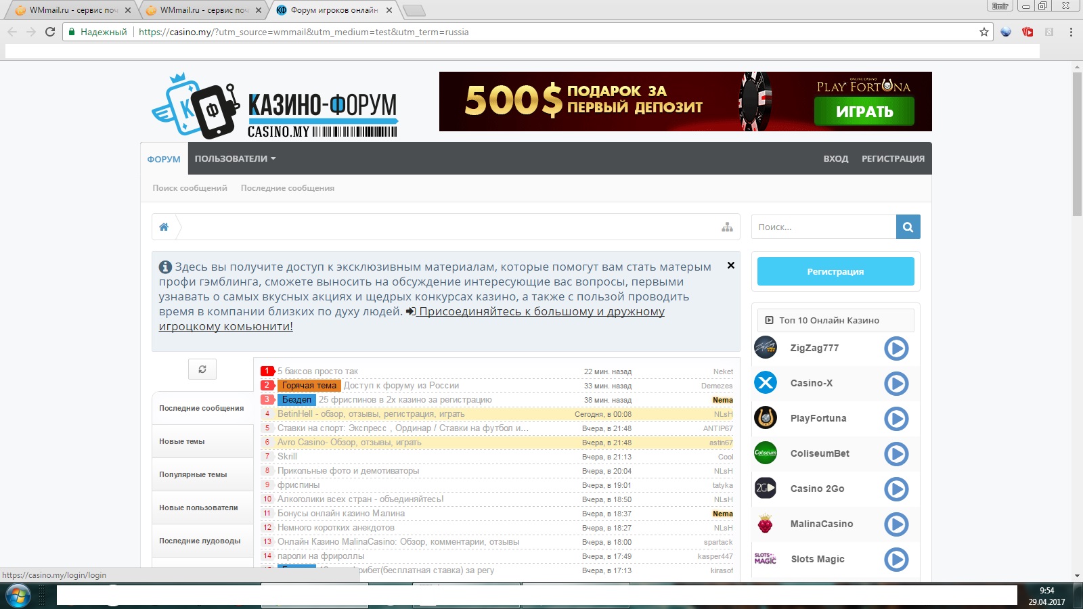
Task: Close the Форум игроков browser tab
Action: point(389,10)
